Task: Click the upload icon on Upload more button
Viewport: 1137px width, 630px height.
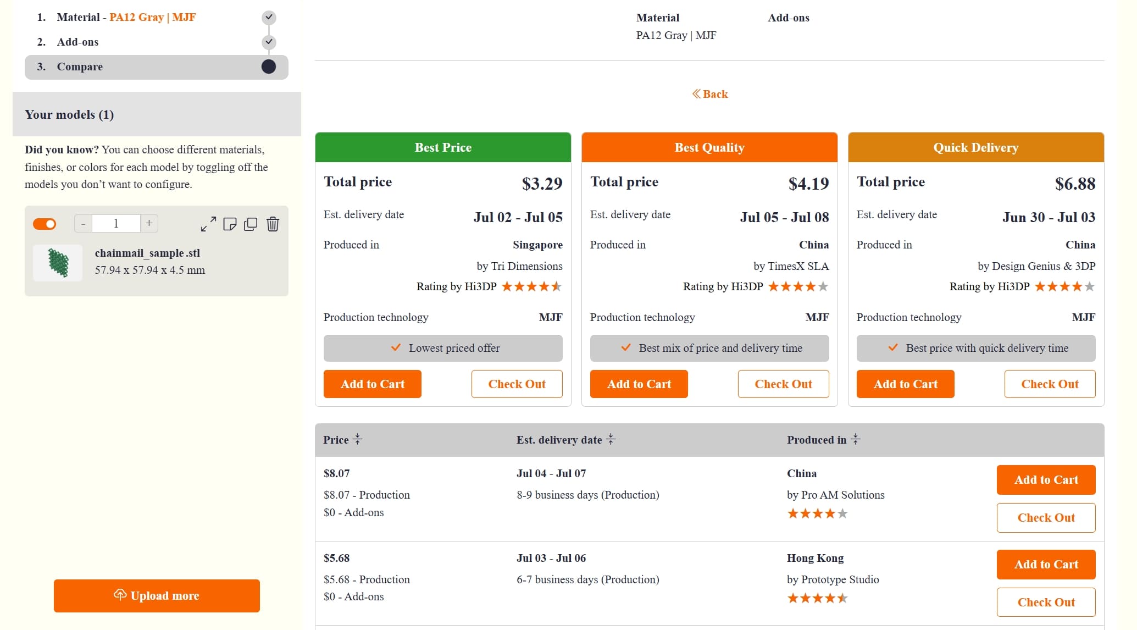Action: pyautogui.click(x=120, y=595)
